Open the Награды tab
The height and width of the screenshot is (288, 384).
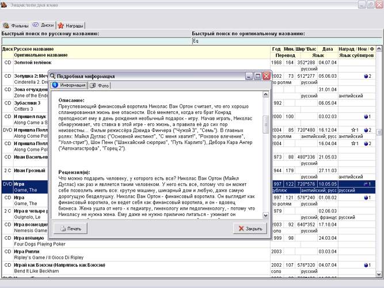[75, 26]
